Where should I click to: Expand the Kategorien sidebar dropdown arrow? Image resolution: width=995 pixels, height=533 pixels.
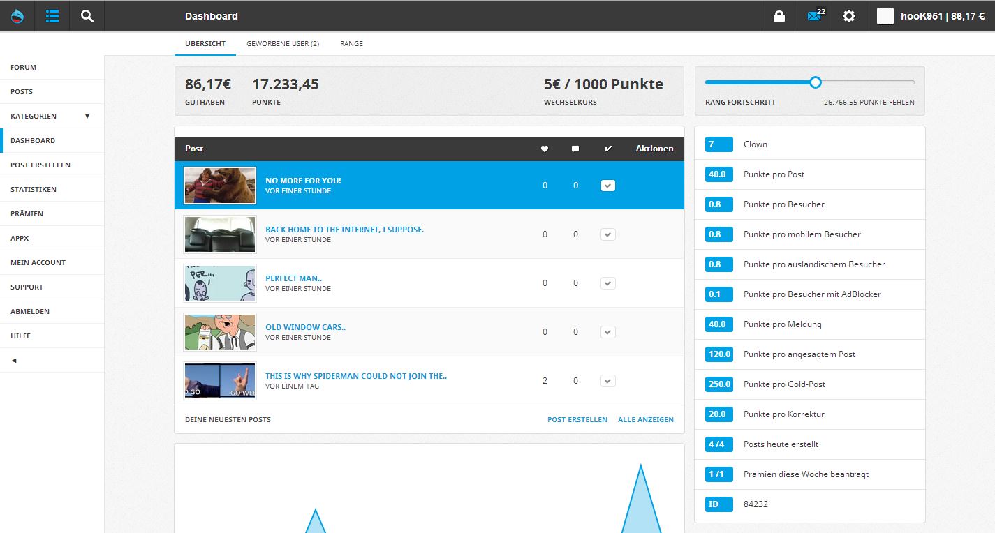click(x=87, y=116)
